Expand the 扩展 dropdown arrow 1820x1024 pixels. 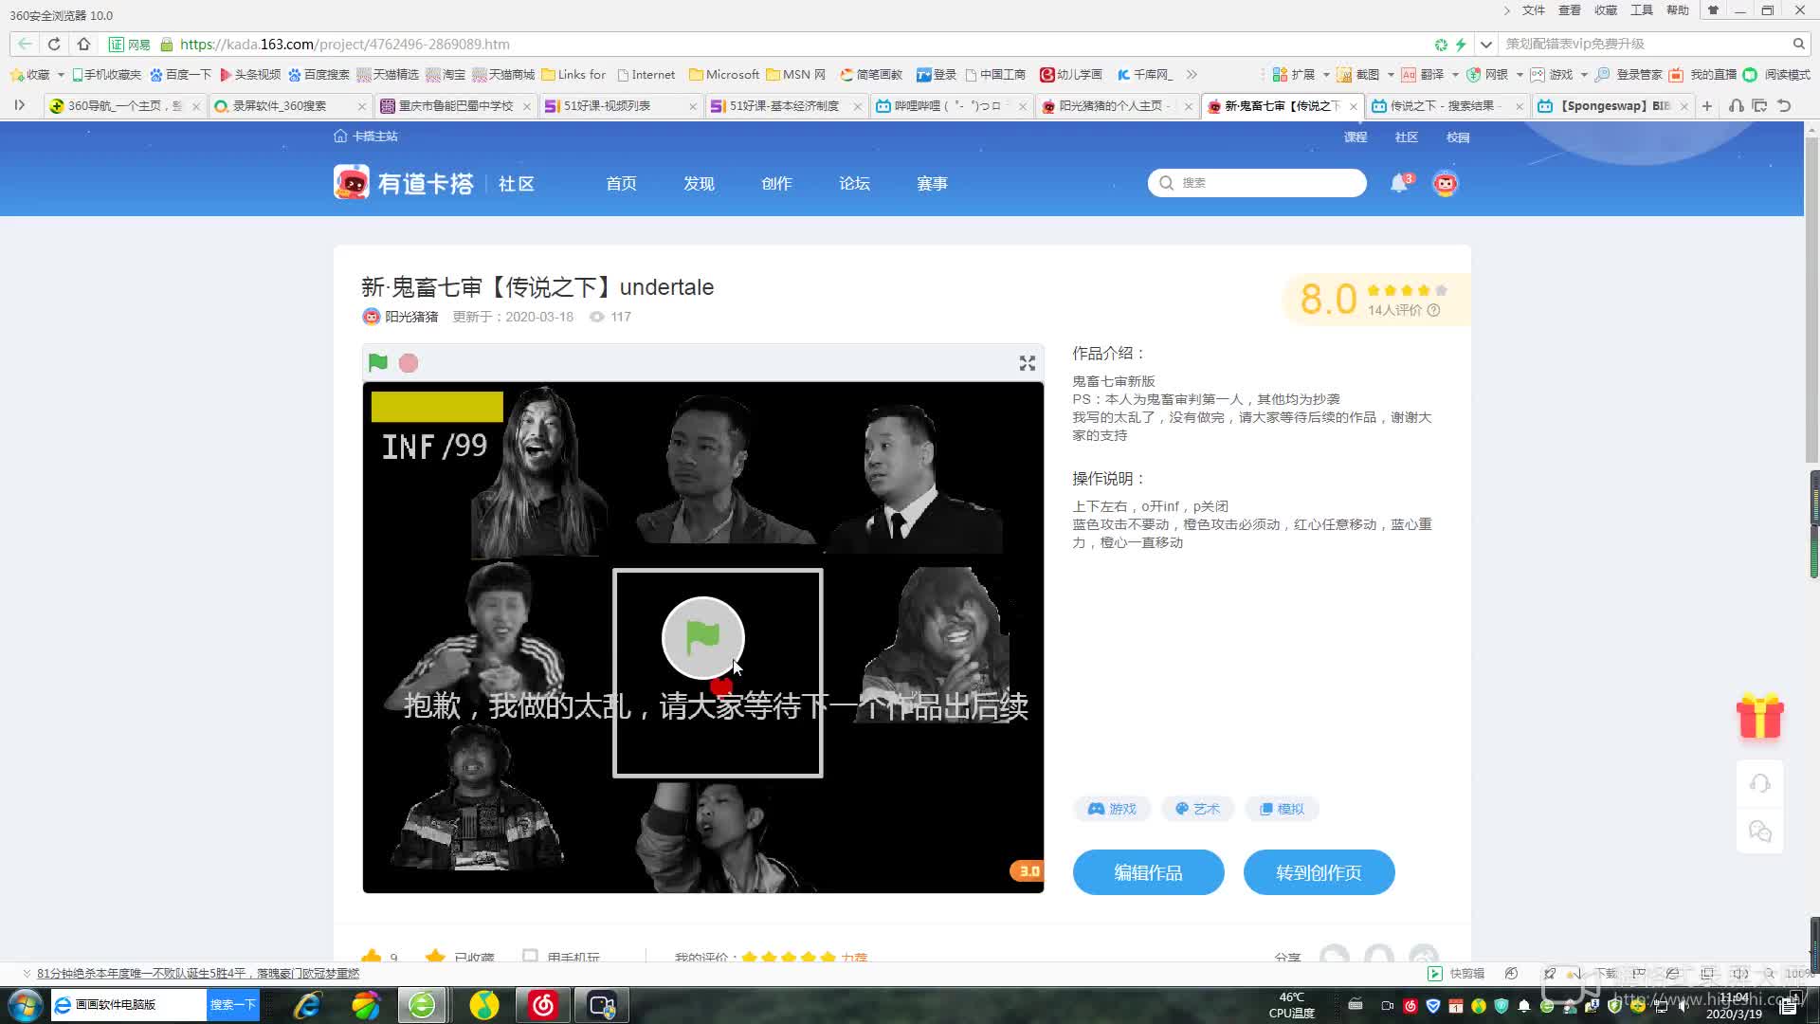pos(1325,75)
